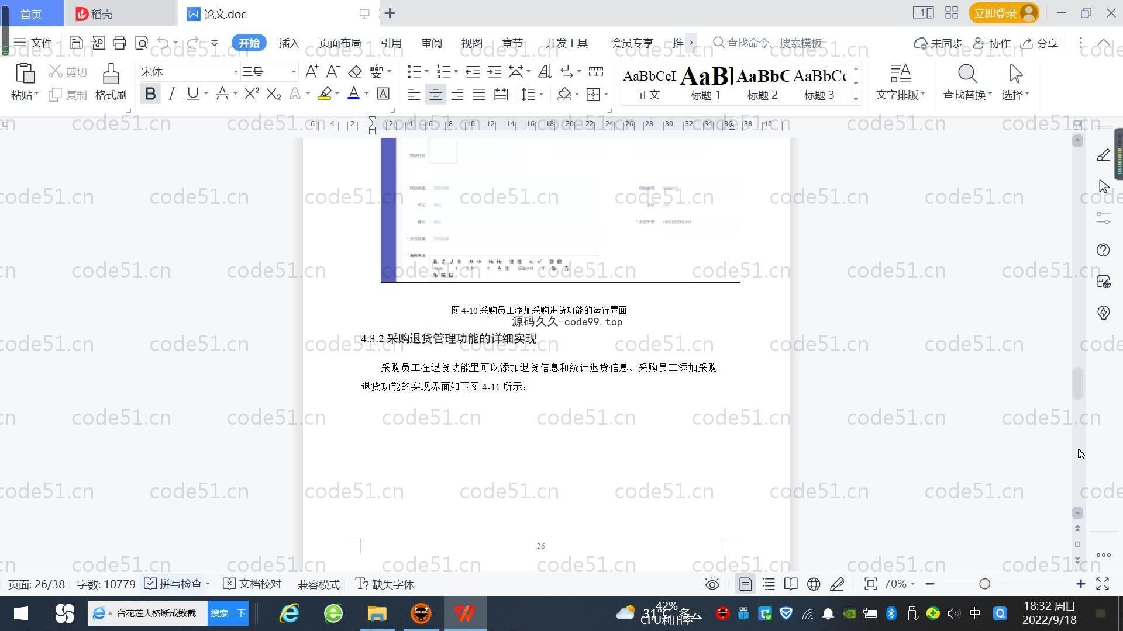Open the 引用 ribbon tab
The height and width of the screenshot is (631, 1123).
391,43
